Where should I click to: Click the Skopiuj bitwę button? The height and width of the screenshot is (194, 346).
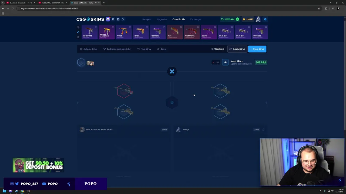coord(237,49)
